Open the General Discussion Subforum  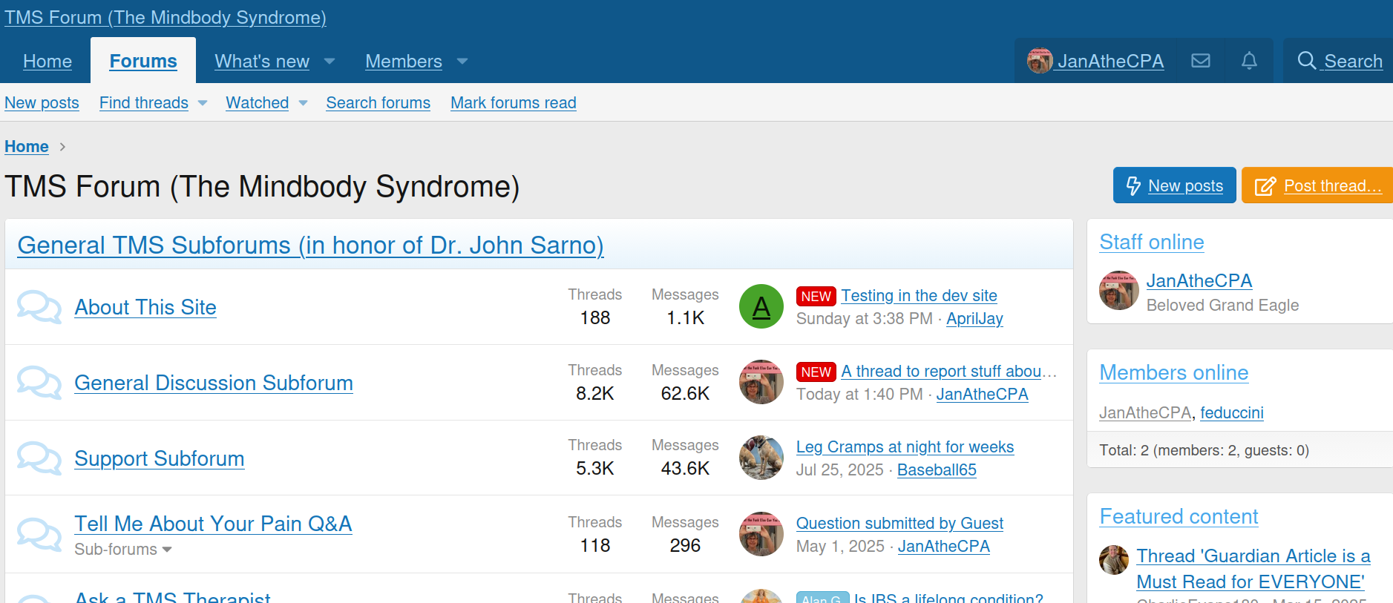[x=214, y=383]
